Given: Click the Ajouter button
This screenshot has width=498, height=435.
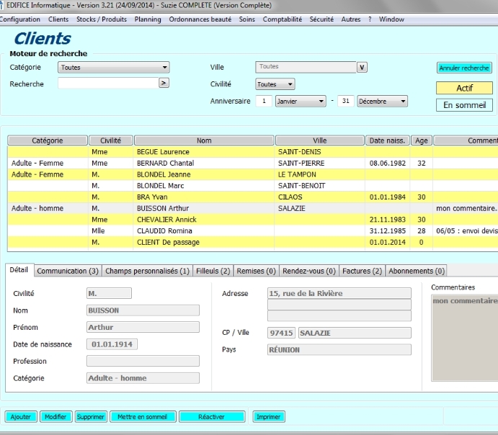Looking at the screenshot, I should tap(21, 417).
